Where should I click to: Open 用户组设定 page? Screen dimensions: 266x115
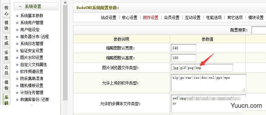tap(30, 30)
